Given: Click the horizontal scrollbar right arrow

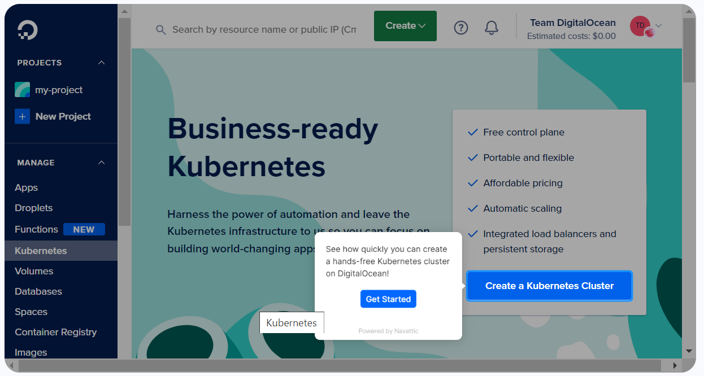Looking at the screenshot, I should [x=674, y=365].
